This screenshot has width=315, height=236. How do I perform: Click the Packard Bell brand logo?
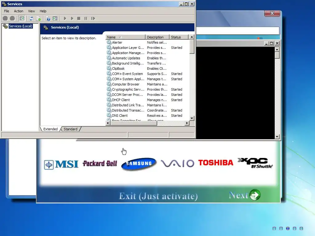point(100,163)
